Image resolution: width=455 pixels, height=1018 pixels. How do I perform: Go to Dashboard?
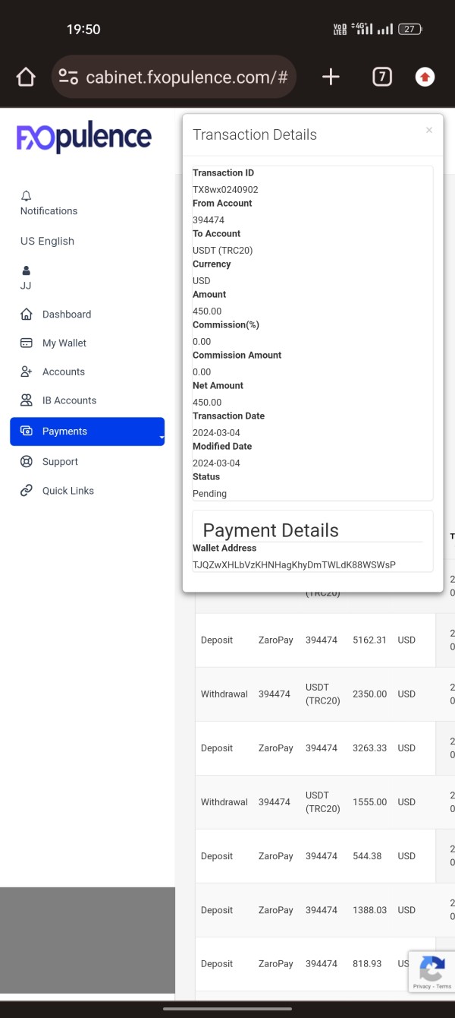point(67,314)
